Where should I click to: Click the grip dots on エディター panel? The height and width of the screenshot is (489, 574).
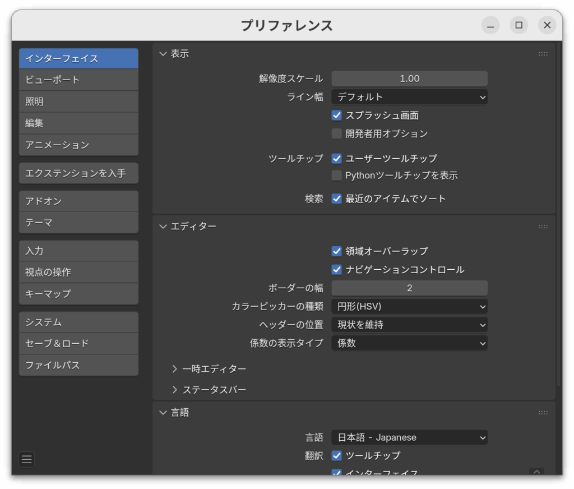pos(543,227)
